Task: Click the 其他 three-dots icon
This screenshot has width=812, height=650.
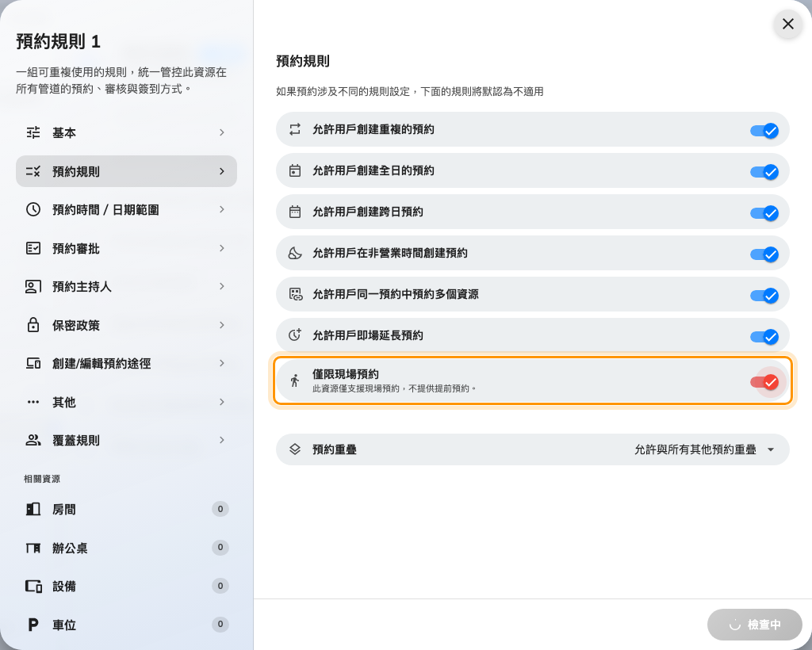Action: (x=33, y=402)
